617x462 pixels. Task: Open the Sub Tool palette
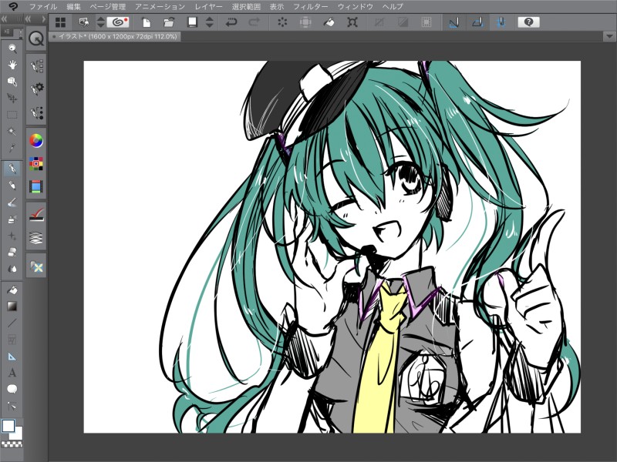36,66
